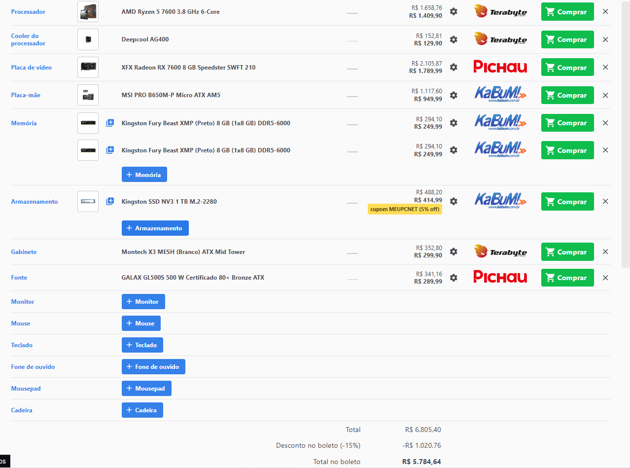
Task: Add another Armazenamento drive
Action: tap(155, 228)
